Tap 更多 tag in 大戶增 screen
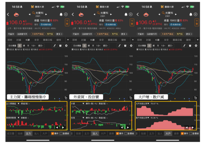 pyautogui.click(x=189, y=34)
